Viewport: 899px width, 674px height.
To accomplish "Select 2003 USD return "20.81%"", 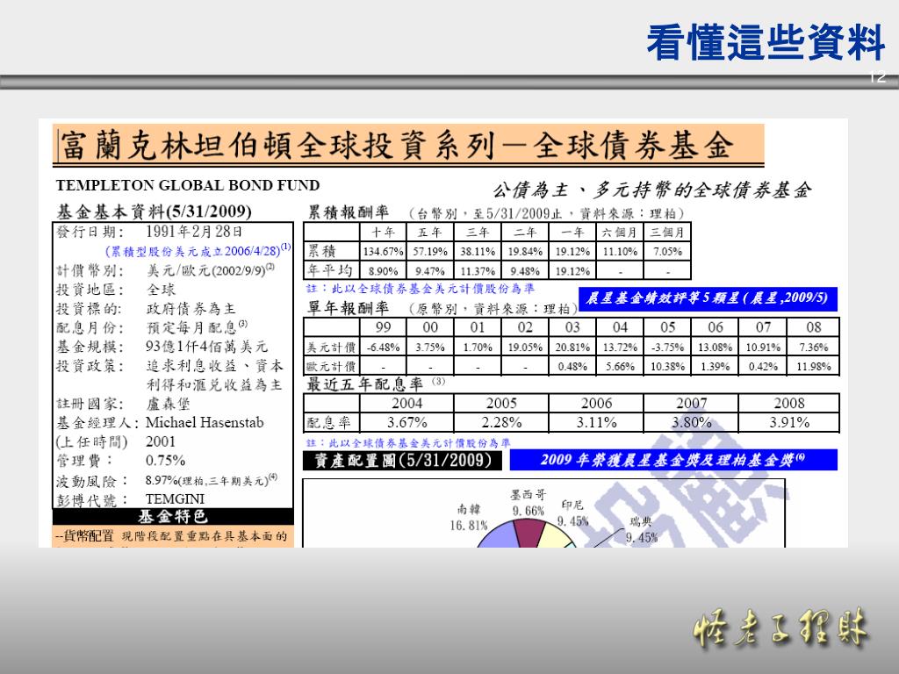I will (x=572, y=348).
